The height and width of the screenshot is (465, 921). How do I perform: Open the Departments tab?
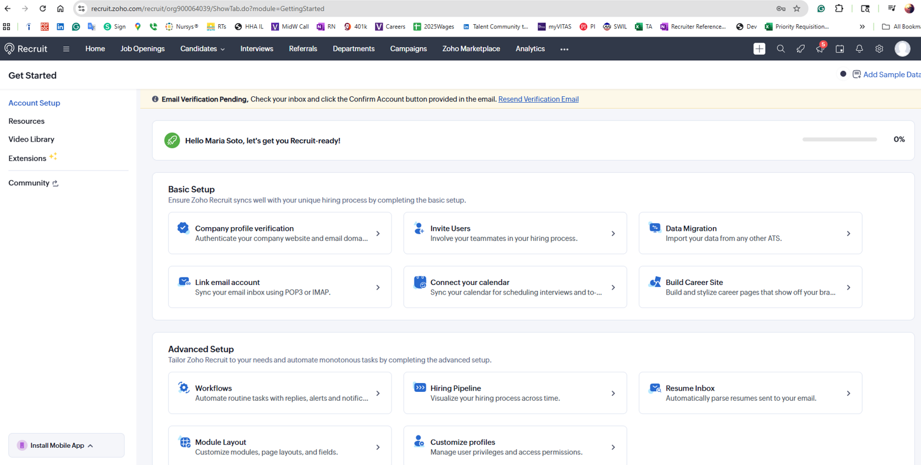pos(354,49)
